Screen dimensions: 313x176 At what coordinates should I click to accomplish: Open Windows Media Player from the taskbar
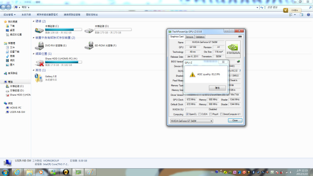[x=41, y=172]
